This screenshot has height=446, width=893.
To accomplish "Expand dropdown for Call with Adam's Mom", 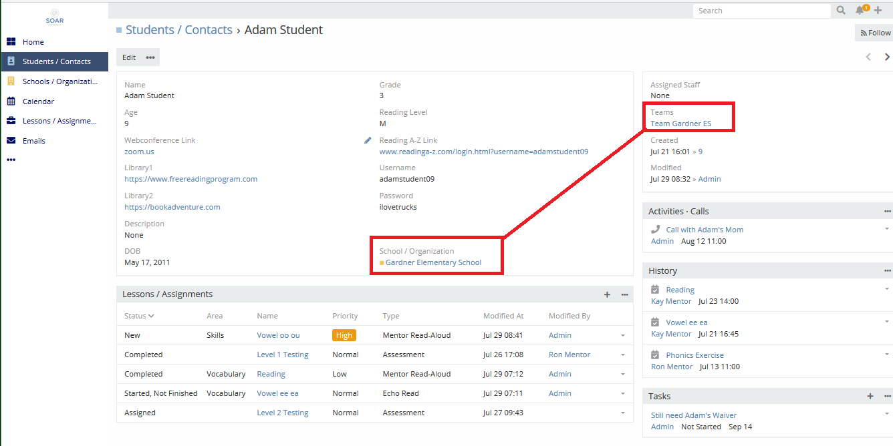I will click(887, 229).
